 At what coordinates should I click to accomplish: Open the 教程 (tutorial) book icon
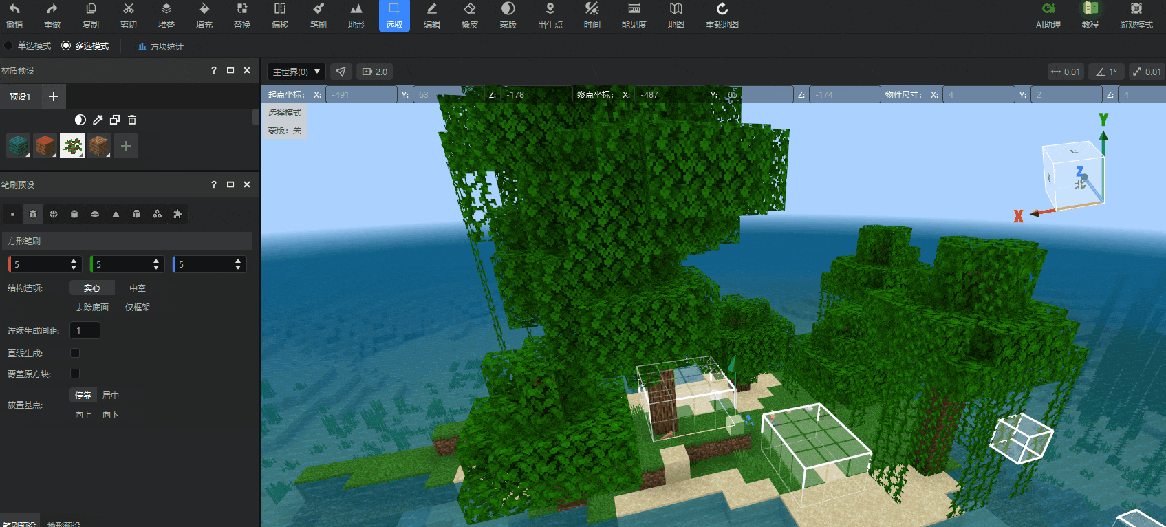coord(1090,15)
